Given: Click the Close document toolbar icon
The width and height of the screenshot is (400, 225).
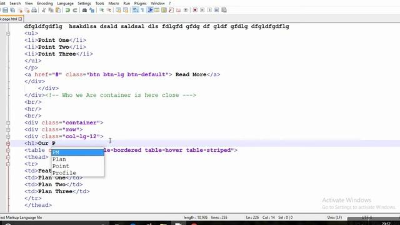Looking at the screenshot, I should point(20,10).
